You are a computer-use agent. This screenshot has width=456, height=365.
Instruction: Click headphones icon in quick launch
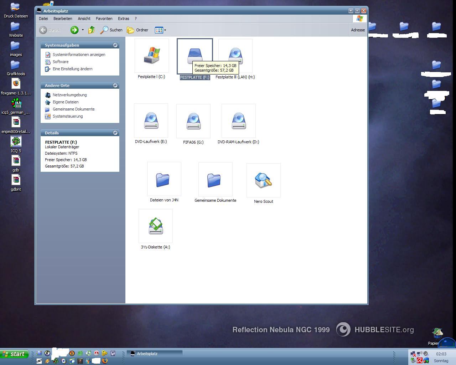tap(113, 353)
